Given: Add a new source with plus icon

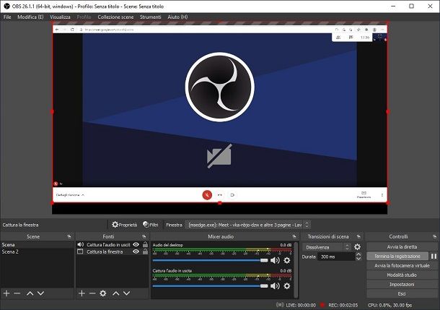Looking at the screenshot, I should point(82,293).
